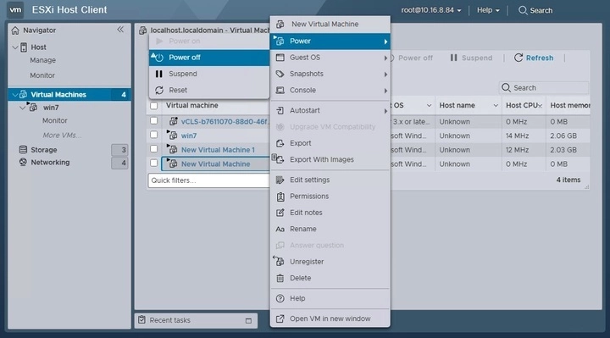Check the win7 row checkbox
The width and height of the screenshot is (610, 338).
click(x=154, y=135)
